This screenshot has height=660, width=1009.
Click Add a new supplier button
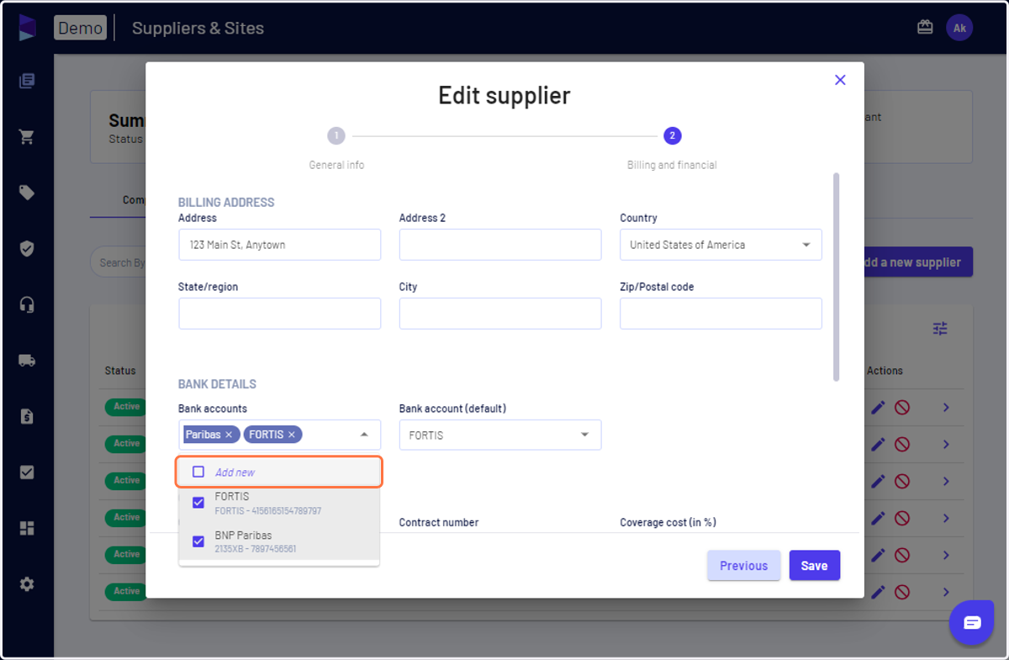918,262
